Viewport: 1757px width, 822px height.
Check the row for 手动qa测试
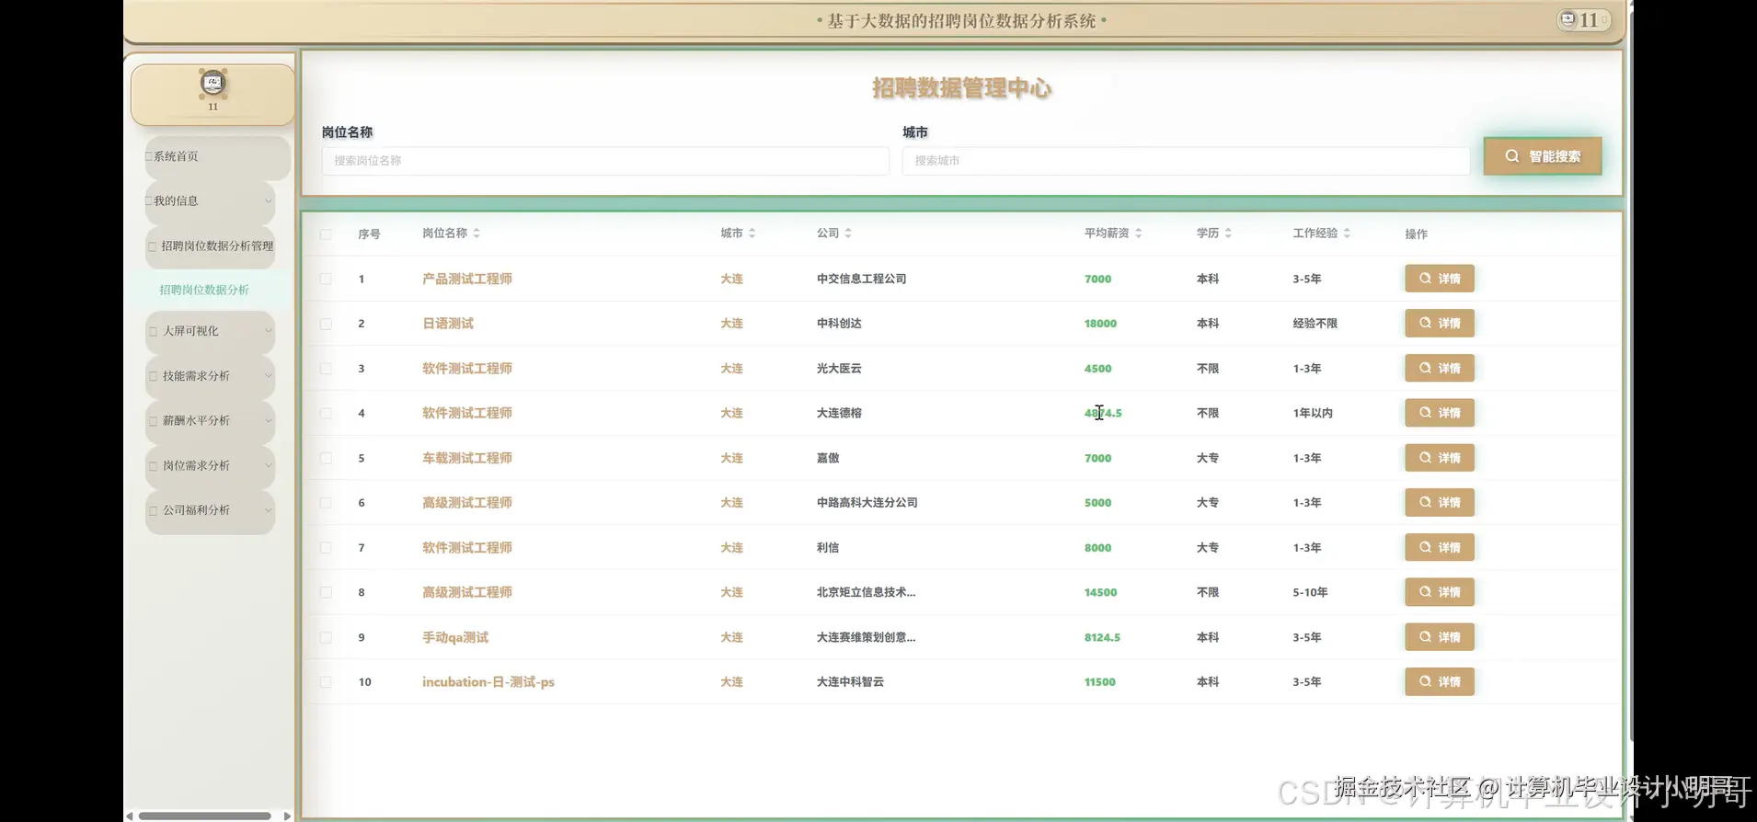[326, 637]
